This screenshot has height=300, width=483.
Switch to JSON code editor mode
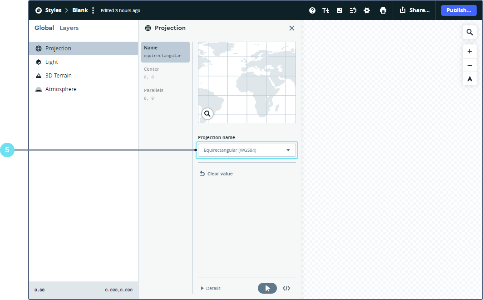pos(286,288)
